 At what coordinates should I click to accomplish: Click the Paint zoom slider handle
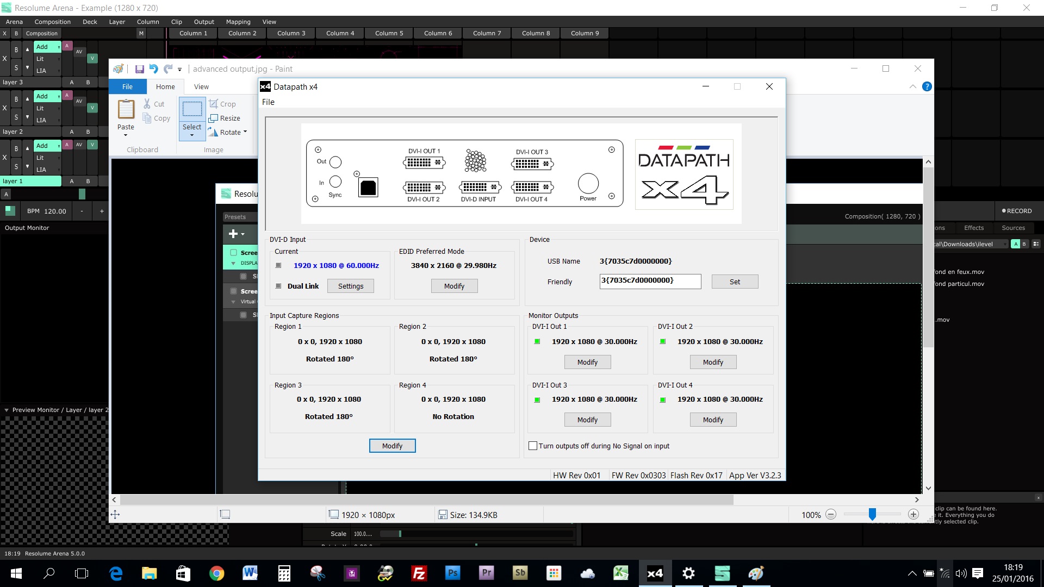point(872,514)
